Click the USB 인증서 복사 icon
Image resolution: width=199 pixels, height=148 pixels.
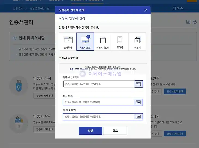click(x=19, y=86)
